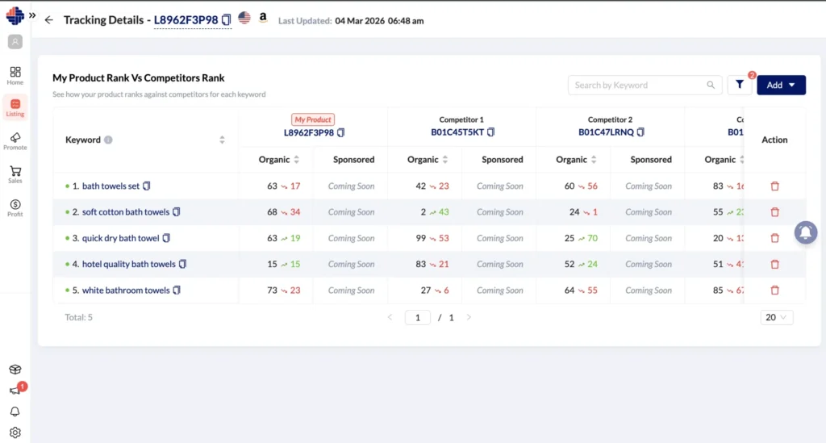This screenshot has width=826, height=443.
Task: Expand the sidebar with double chevron
Action: point(32,15)
